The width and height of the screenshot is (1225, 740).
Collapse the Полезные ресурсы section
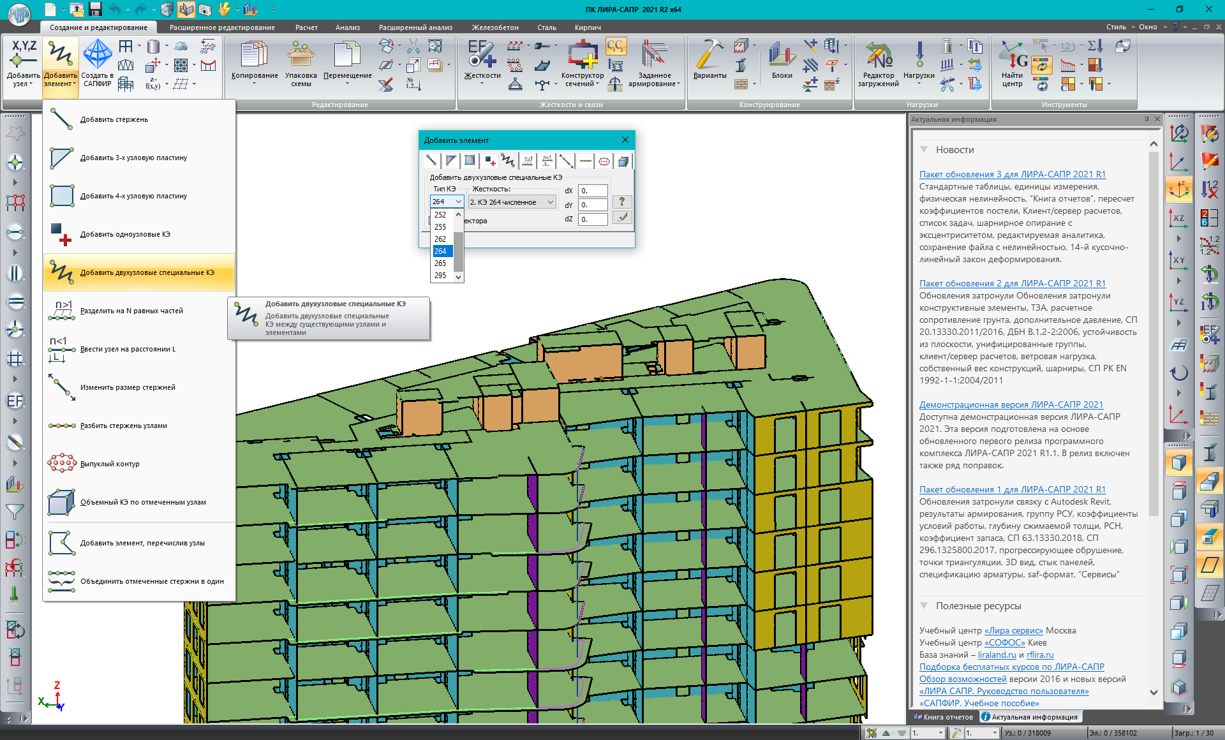pos(924,606)
